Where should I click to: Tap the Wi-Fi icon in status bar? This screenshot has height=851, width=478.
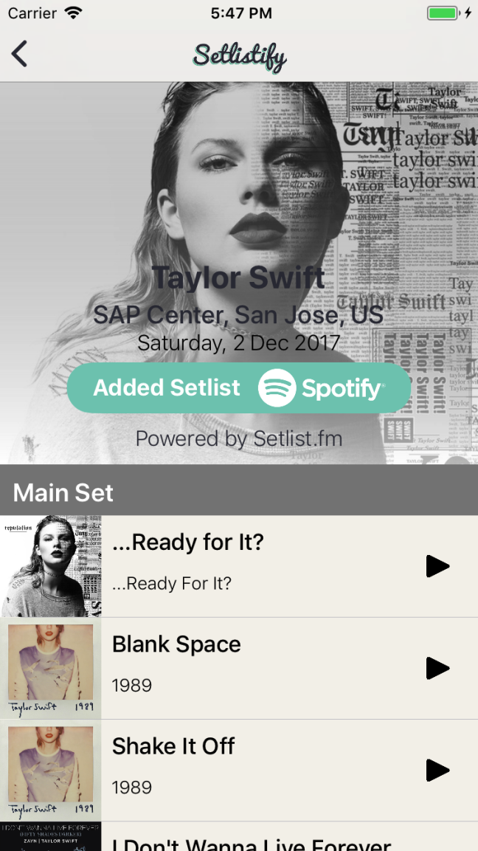pyautogui.click(x=73, y=13)
